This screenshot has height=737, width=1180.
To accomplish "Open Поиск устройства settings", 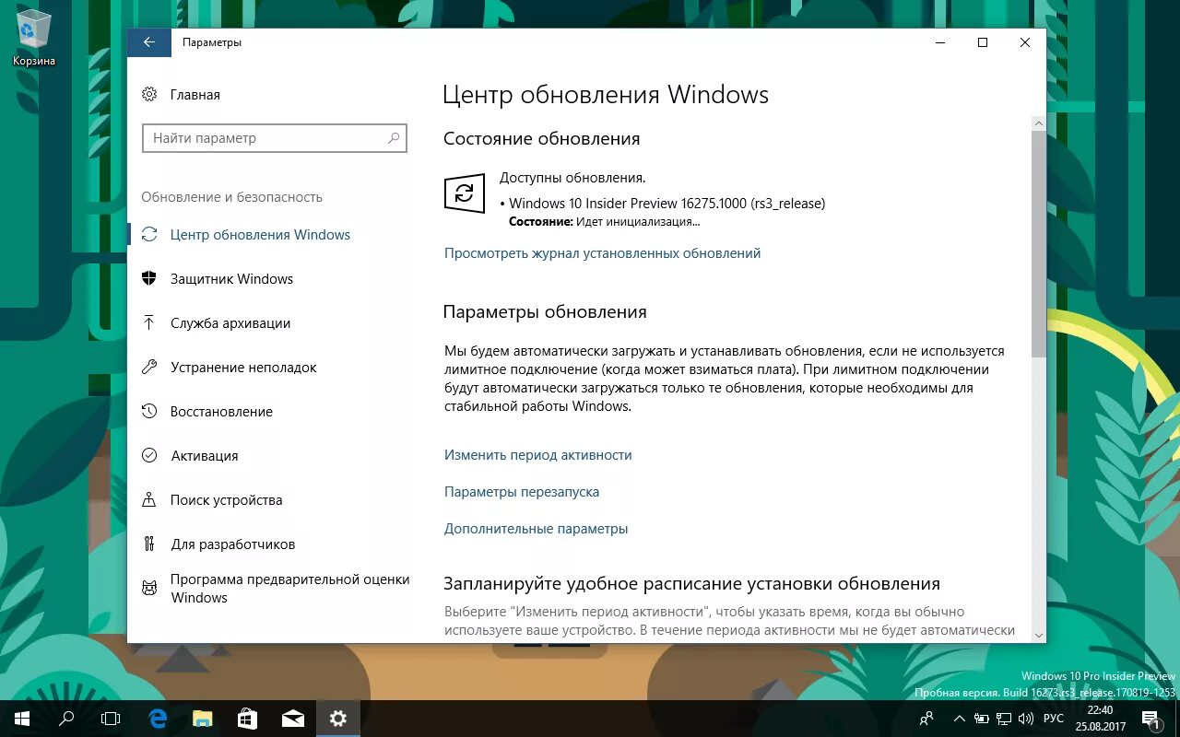I will tap(227, 499).
